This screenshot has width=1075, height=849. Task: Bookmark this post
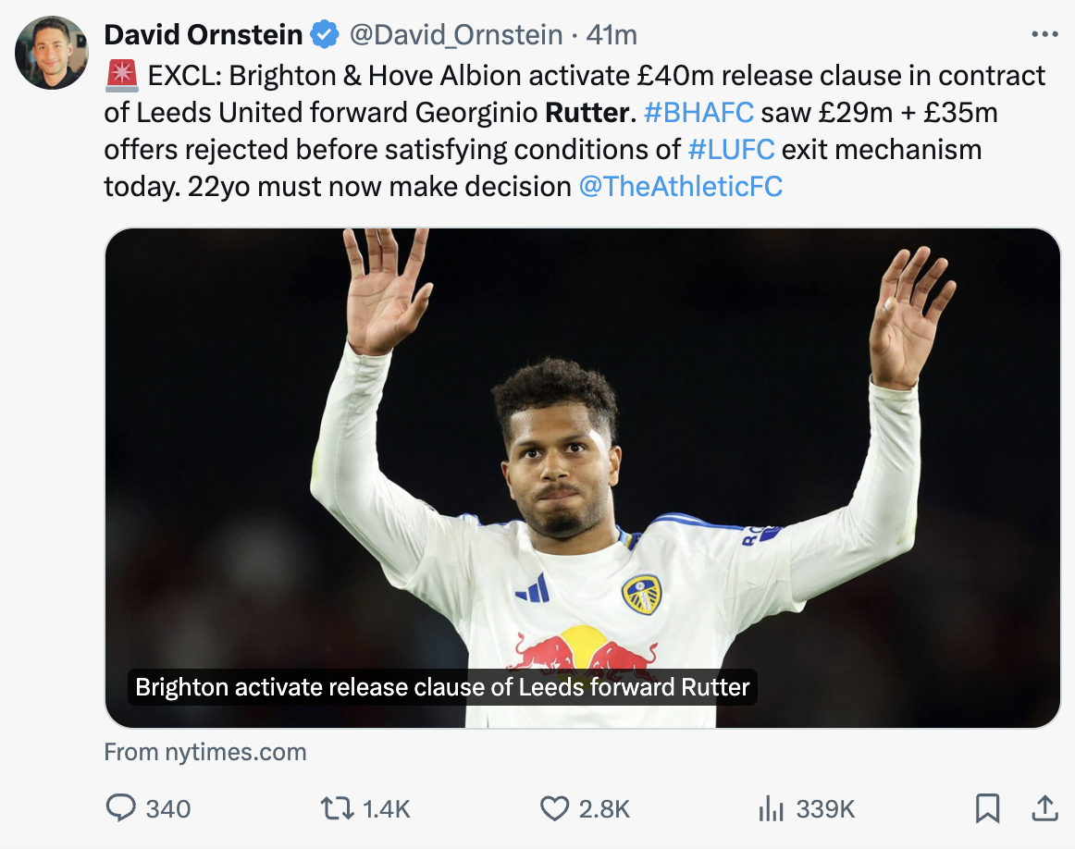coord(988,809)
